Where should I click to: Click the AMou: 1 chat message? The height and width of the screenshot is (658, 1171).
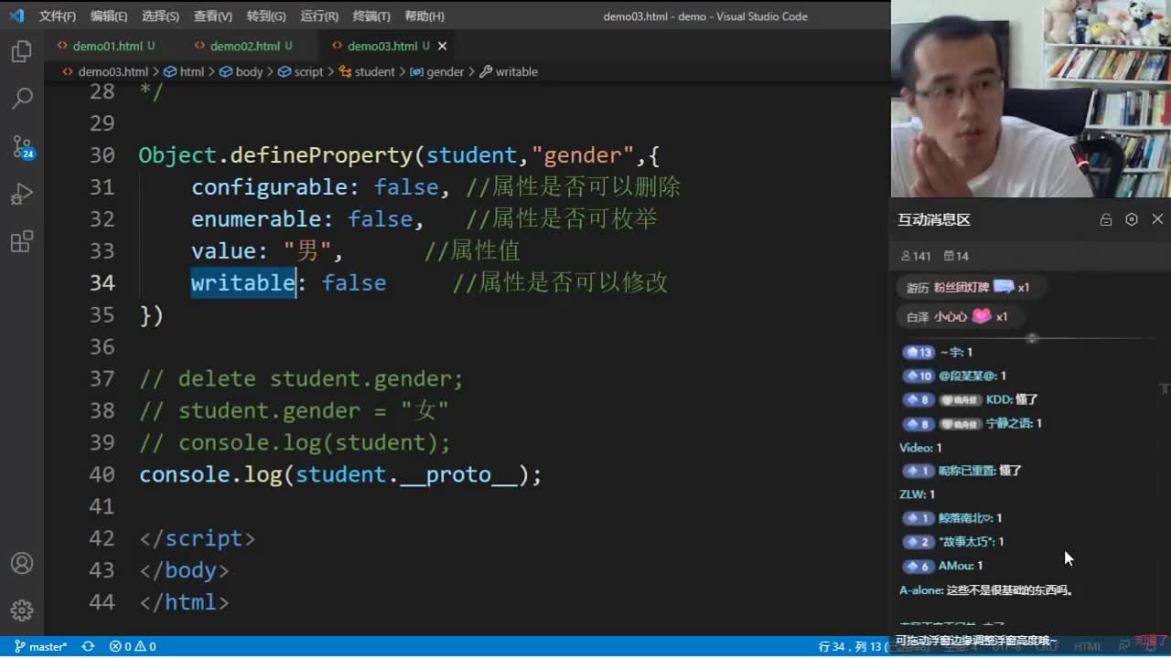[x=943, y=566]
